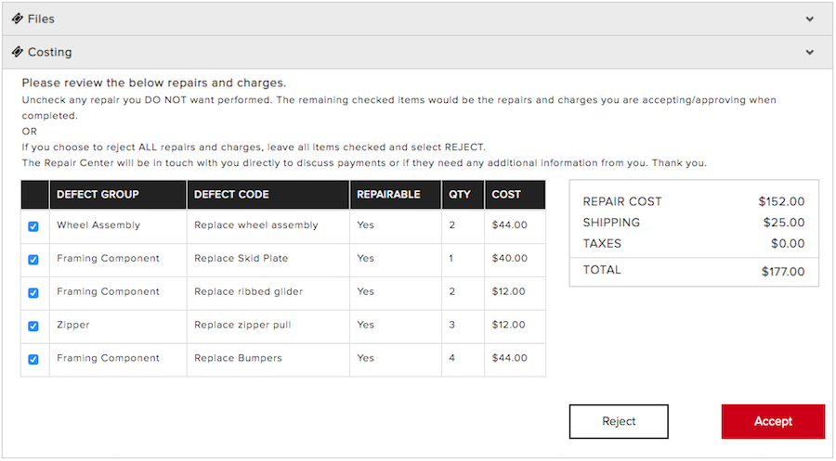Click the TAXES $0.00 amount
Image resolution: width=836 pixels, height=461 pixels.
tap(788, 243)
